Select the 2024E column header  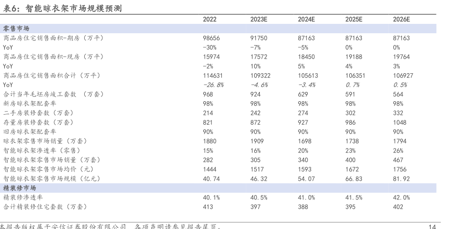tap(307, 20)
